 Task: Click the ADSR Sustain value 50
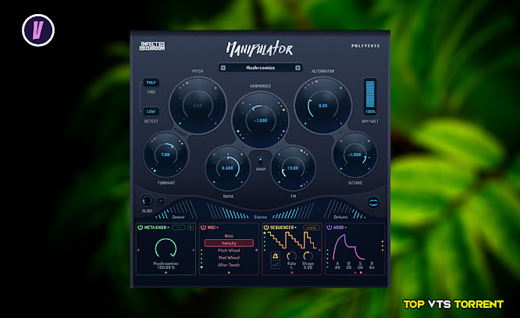pos(360,267)
